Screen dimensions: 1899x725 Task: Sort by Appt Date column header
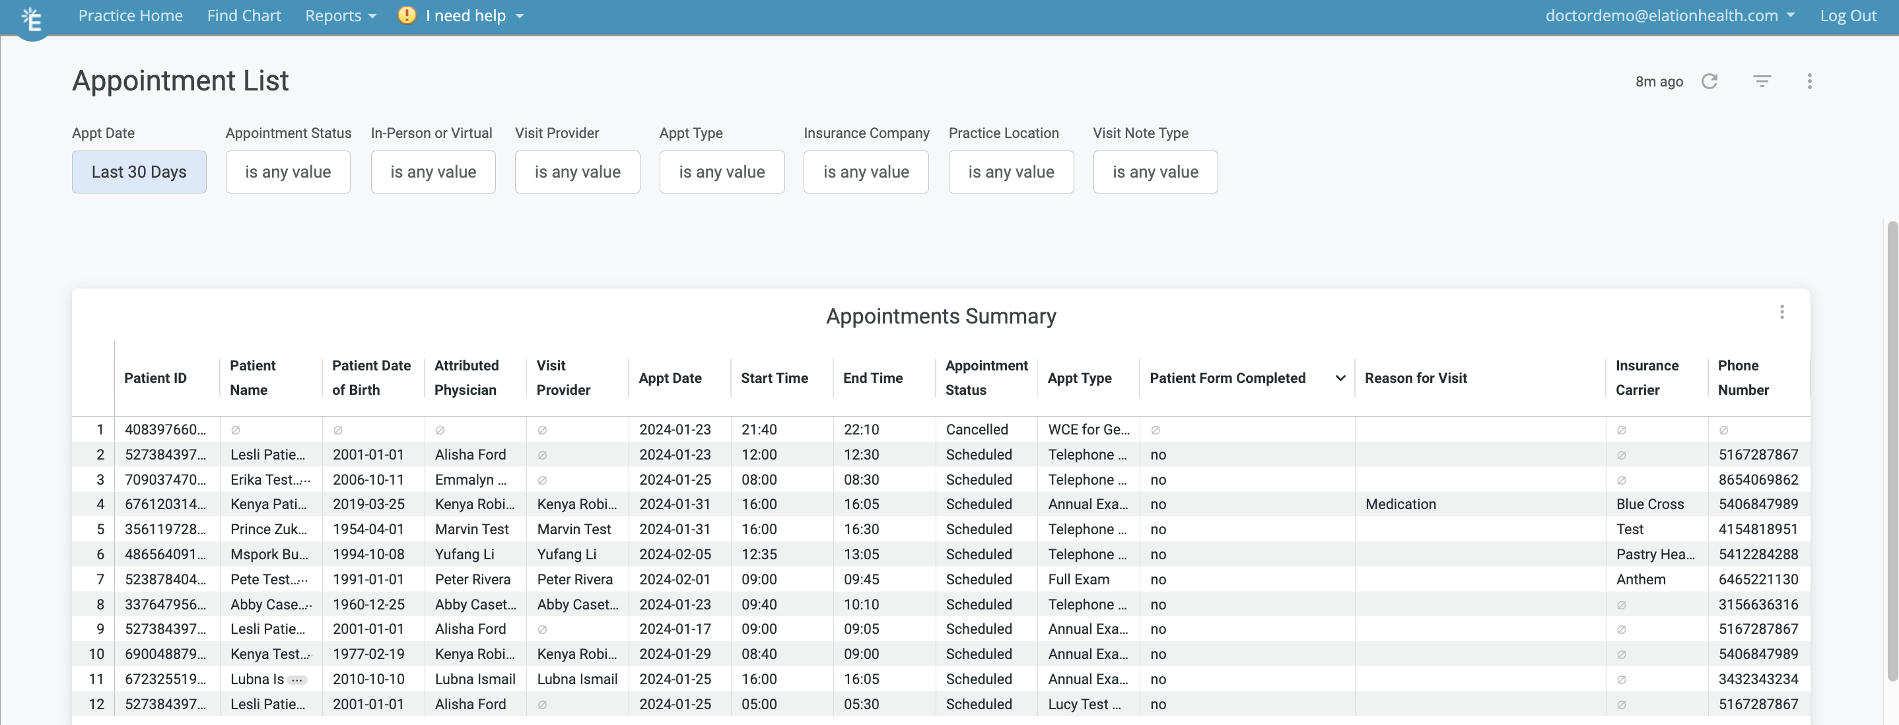[x=670, y=378]
